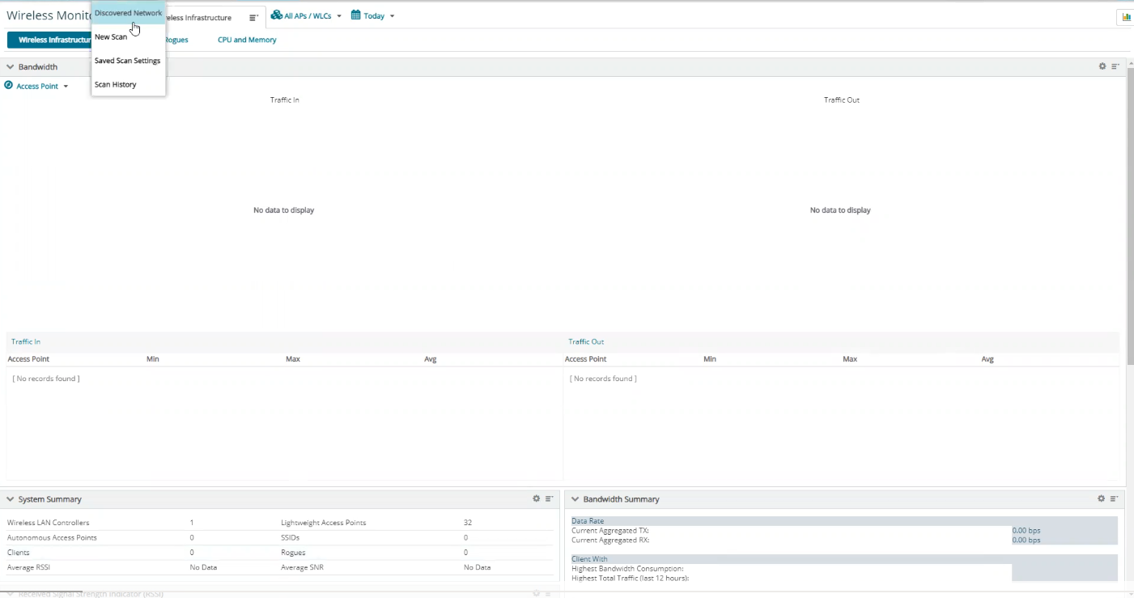Open the System Summary options menu icon
Image resolution: width=1134 pixels, height=598 pixels.
tap(549, 499)
